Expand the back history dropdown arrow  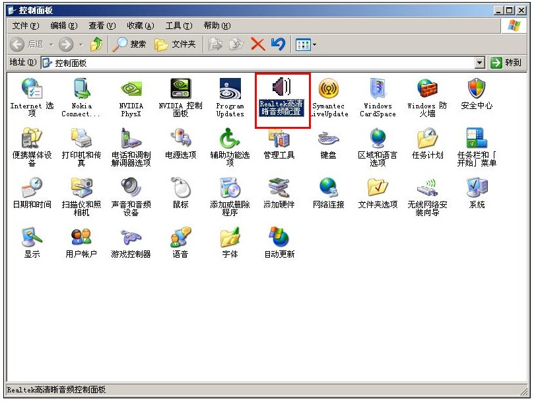51,44
